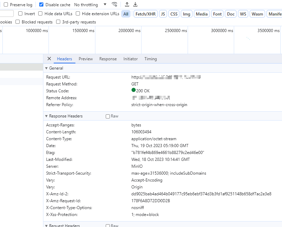Image resolution: width=282 pixels, height=227 pixels.
Task: Collapse the Response Headers section
Action: pos(46,116)
